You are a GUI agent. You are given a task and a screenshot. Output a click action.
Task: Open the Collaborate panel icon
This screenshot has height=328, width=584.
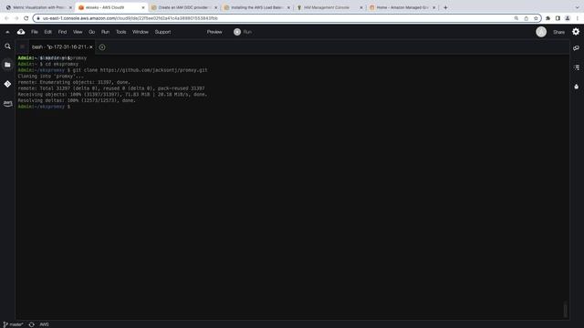pos(576,48)
